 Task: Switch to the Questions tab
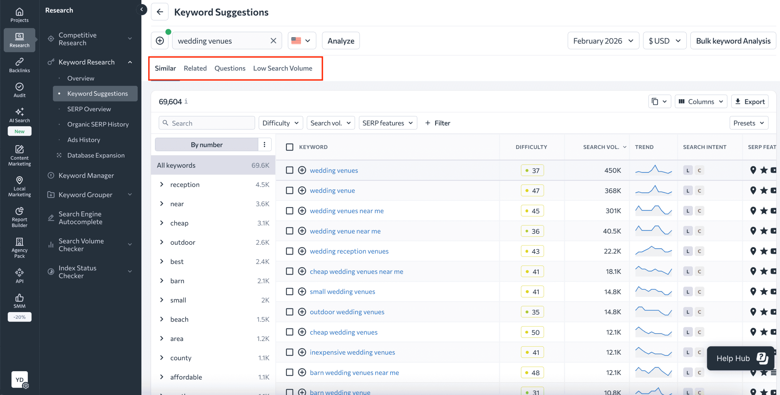(x=230, y=68)
